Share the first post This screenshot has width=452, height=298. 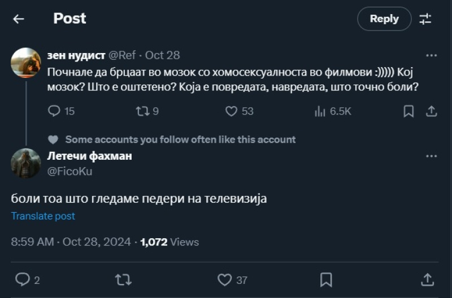point(431,111)
